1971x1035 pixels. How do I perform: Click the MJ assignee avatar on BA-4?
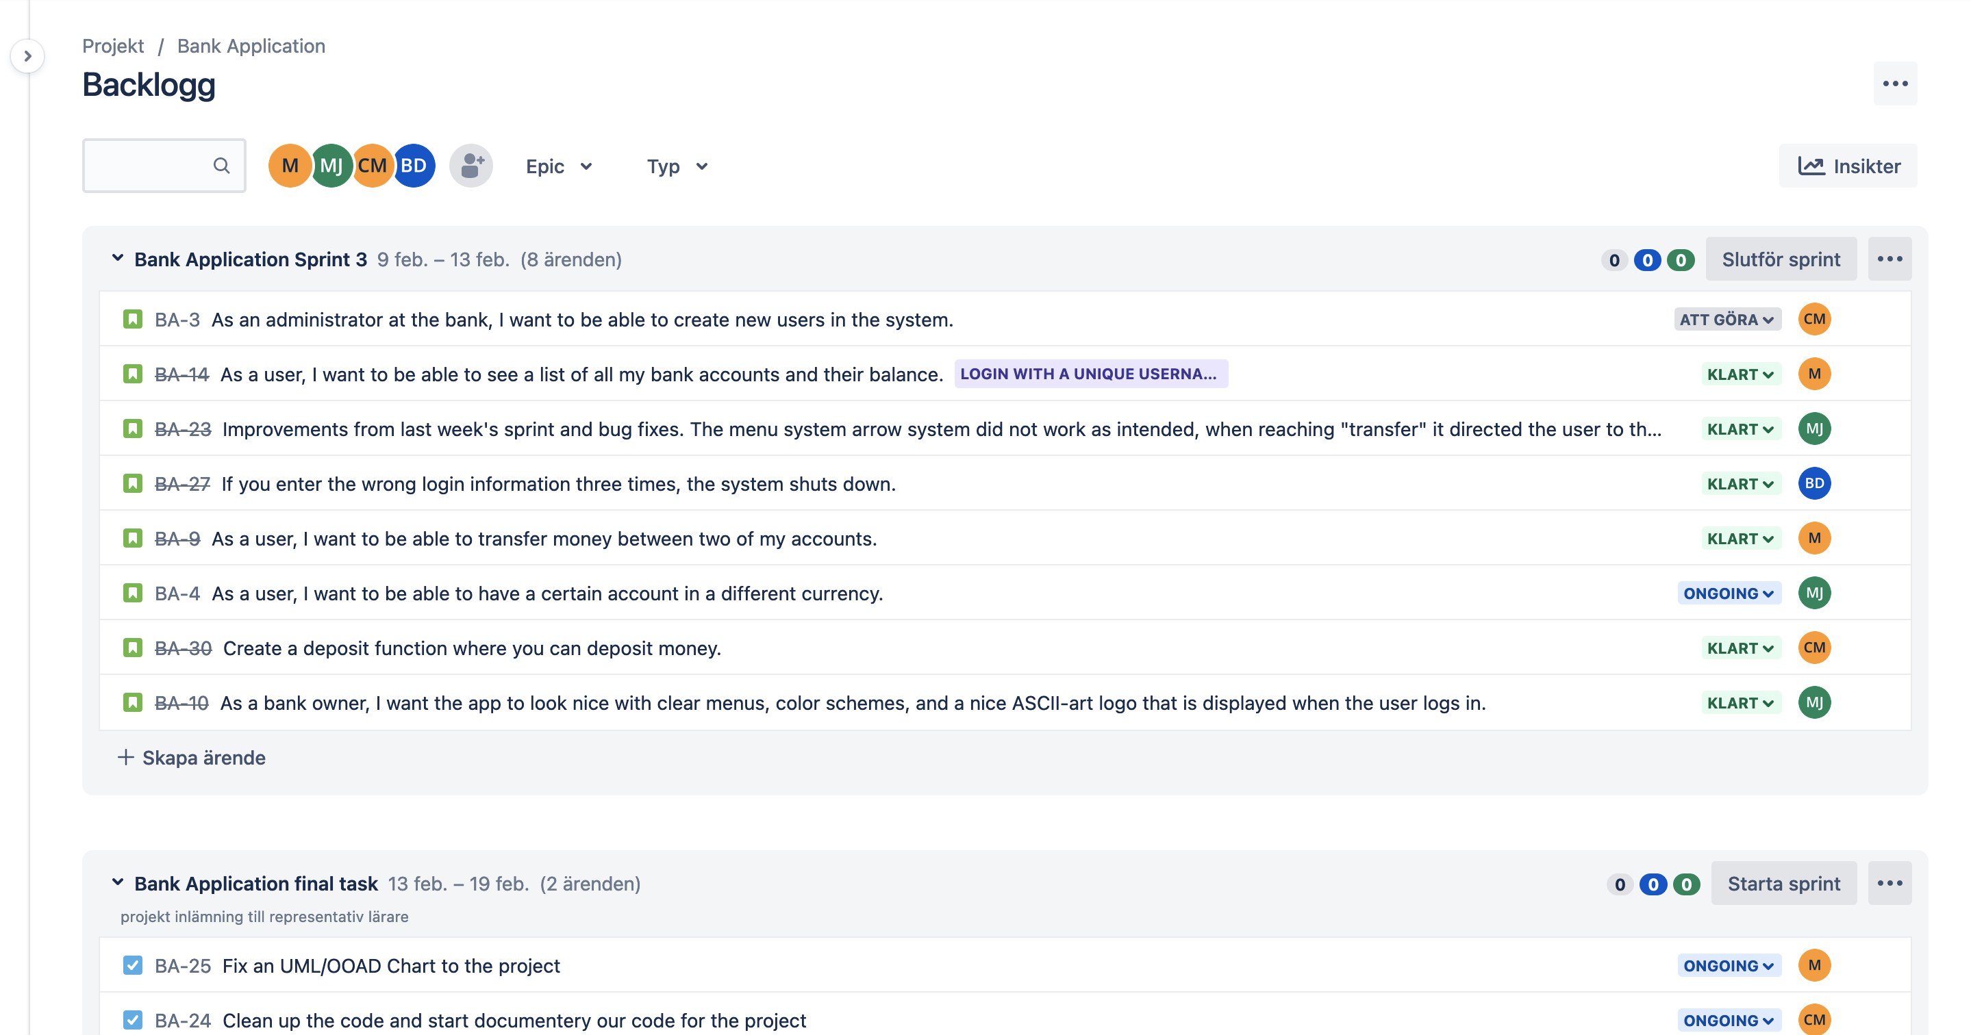(1814, 593)
